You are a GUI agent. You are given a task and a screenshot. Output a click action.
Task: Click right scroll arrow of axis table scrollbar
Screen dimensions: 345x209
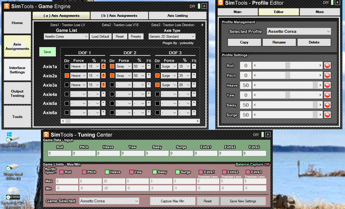[197, 121]
